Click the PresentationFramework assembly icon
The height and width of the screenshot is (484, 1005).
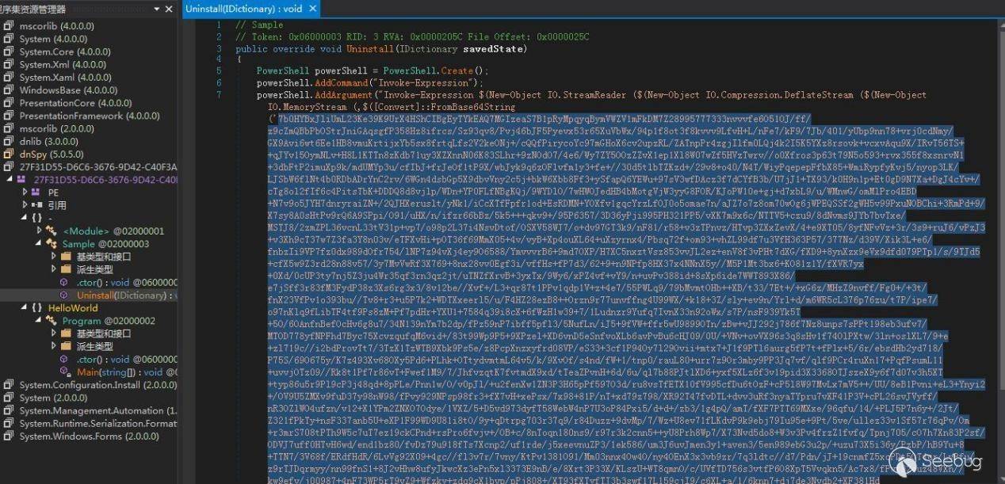coord(9,116)
